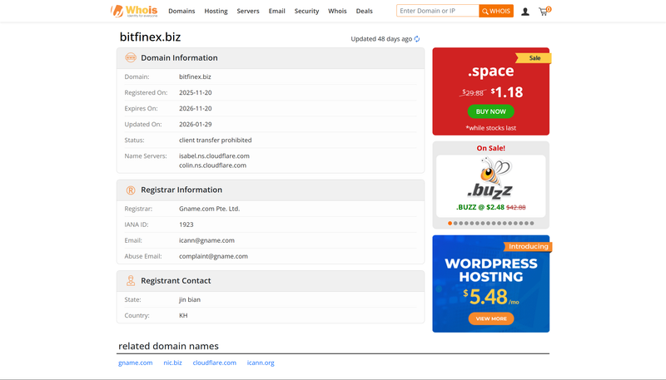Click the related domain names heading
Viewport: 666px width, 380px height.
168,346
